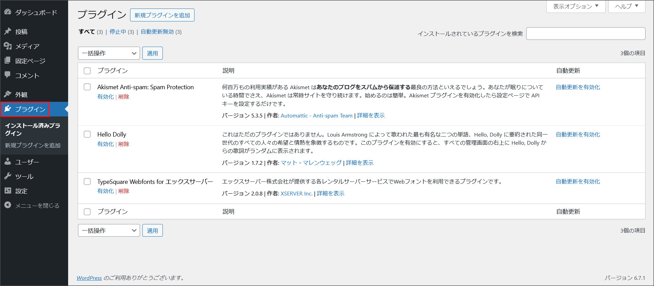Open ダッシュボード in the sidebar menu
The width and height of the screenshot is (654, 286).
pyautogui.click(x=36, y=13)
